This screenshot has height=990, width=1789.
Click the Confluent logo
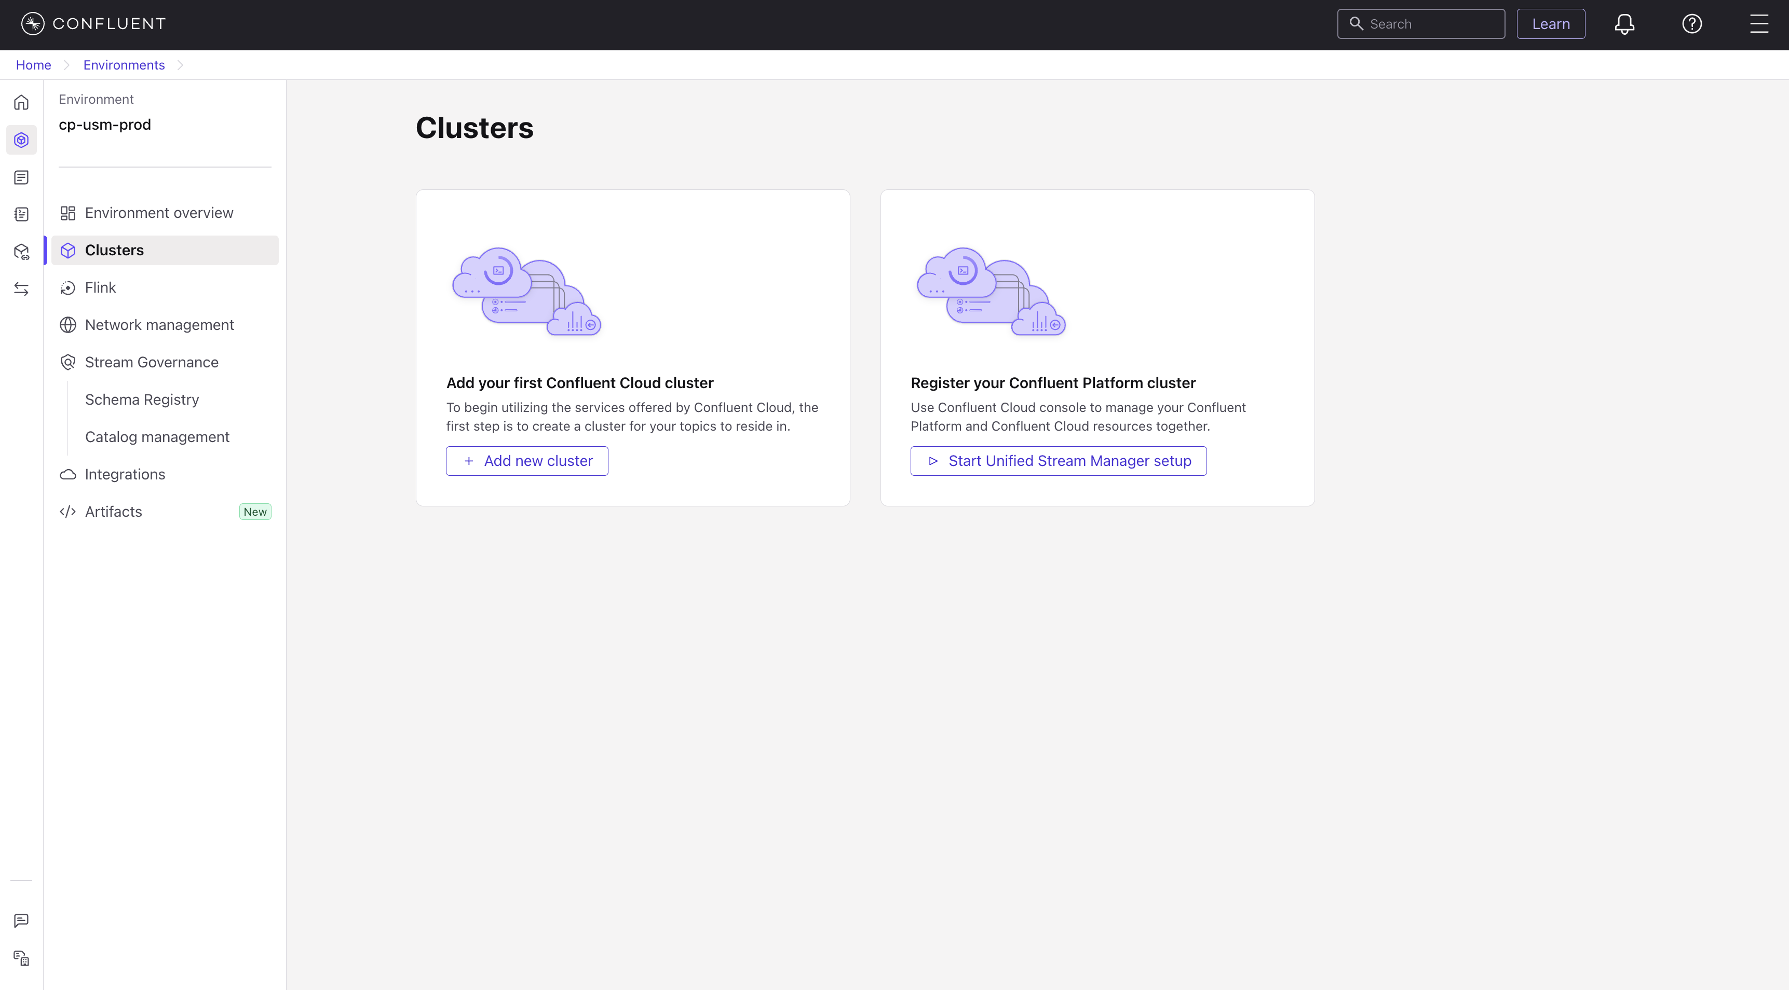pyautogui.click(x=94, y=24)
